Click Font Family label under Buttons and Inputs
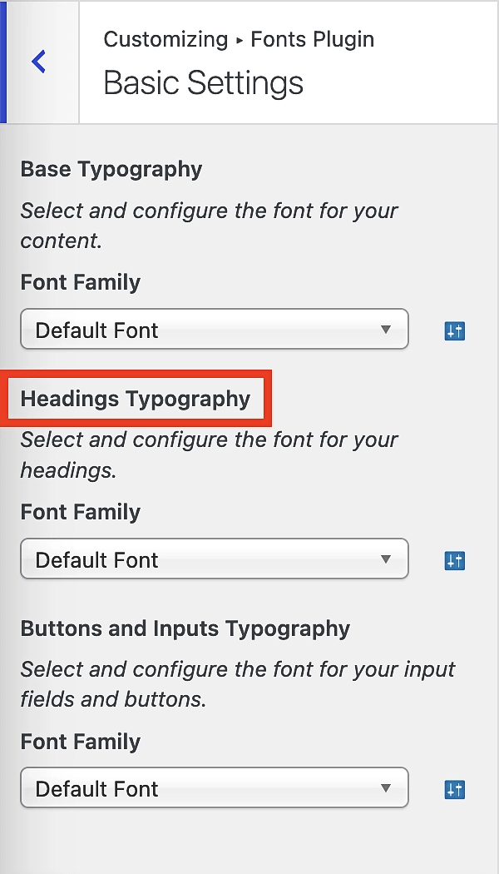 coord(81,742)
